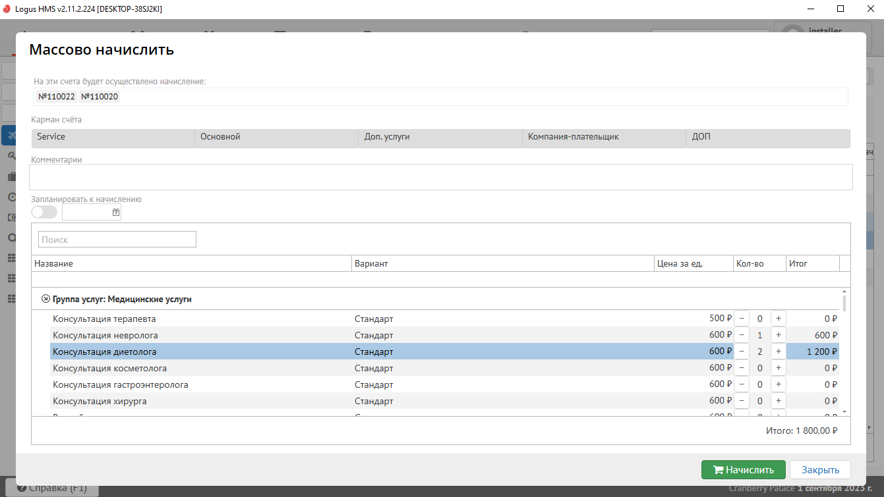The image size is (884, 497).
Task: Click the quantity value 2 for Консультация диетолога
Action: tap(759, 352)
